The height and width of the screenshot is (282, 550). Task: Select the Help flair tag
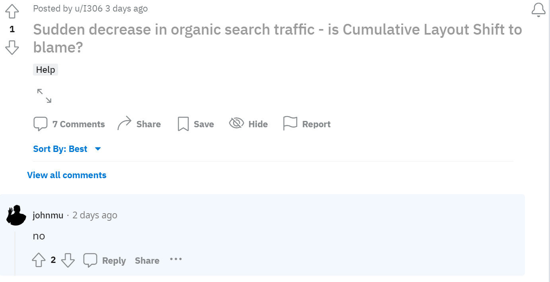pyautogui.click(x=45, y=70)
